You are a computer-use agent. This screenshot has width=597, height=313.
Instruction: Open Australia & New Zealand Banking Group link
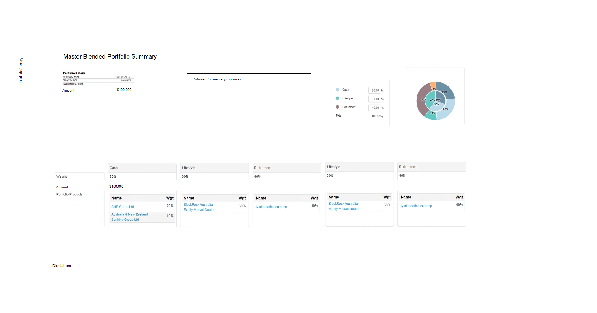coord(129,217)
